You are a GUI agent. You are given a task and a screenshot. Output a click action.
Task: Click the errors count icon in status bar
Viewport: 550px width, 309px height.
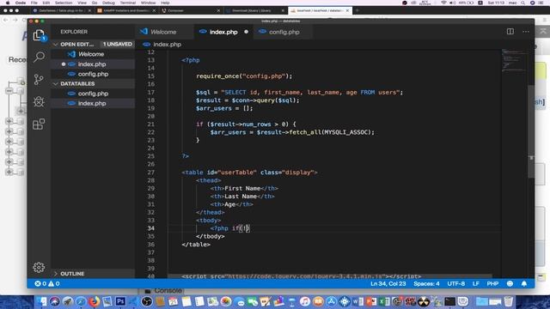38,283
